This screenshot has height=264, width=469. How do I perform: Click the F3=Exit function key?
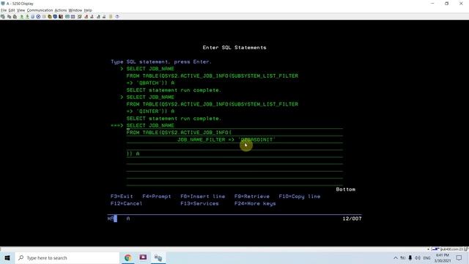[122, 197]
